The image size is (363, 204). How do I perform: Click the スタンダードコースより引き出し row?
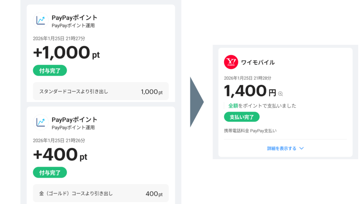tap(101, 92)
